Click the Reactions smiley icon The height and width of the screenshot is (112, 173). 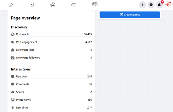[13, 76]
